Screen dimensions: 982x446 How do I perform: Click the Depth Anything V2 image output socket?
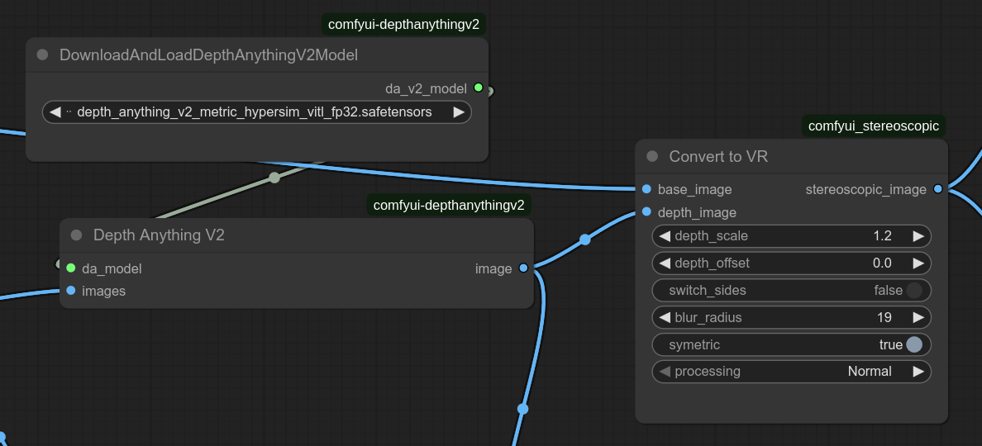coord(523,268)
